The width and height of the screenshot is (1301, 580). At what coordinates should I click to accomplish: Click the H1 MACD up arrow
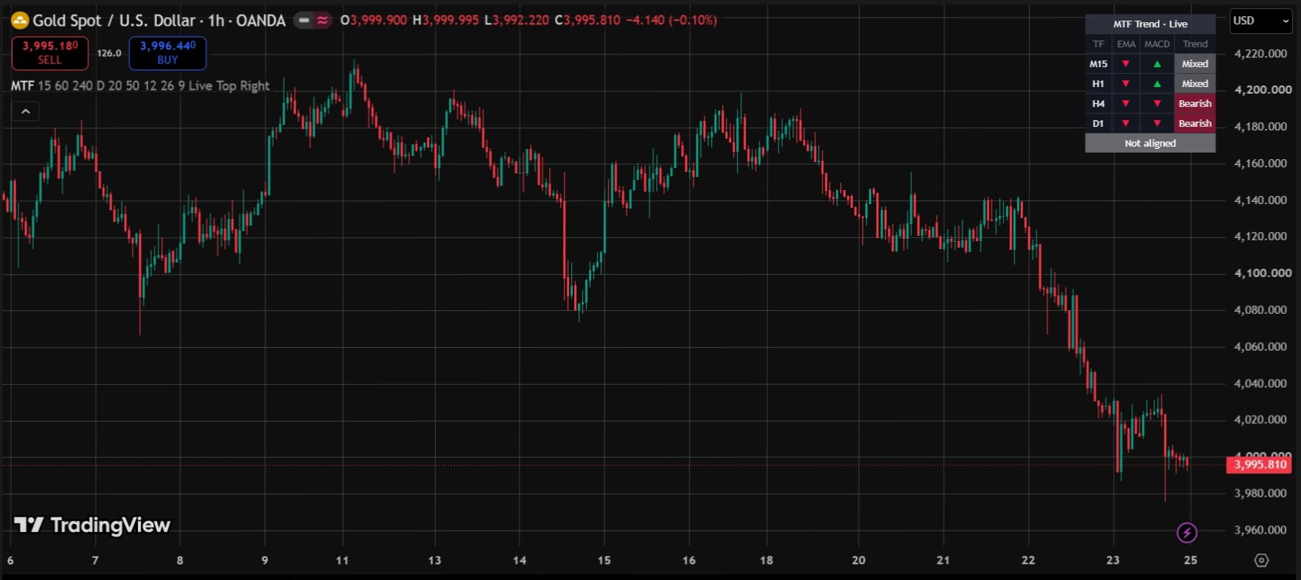1157,84
